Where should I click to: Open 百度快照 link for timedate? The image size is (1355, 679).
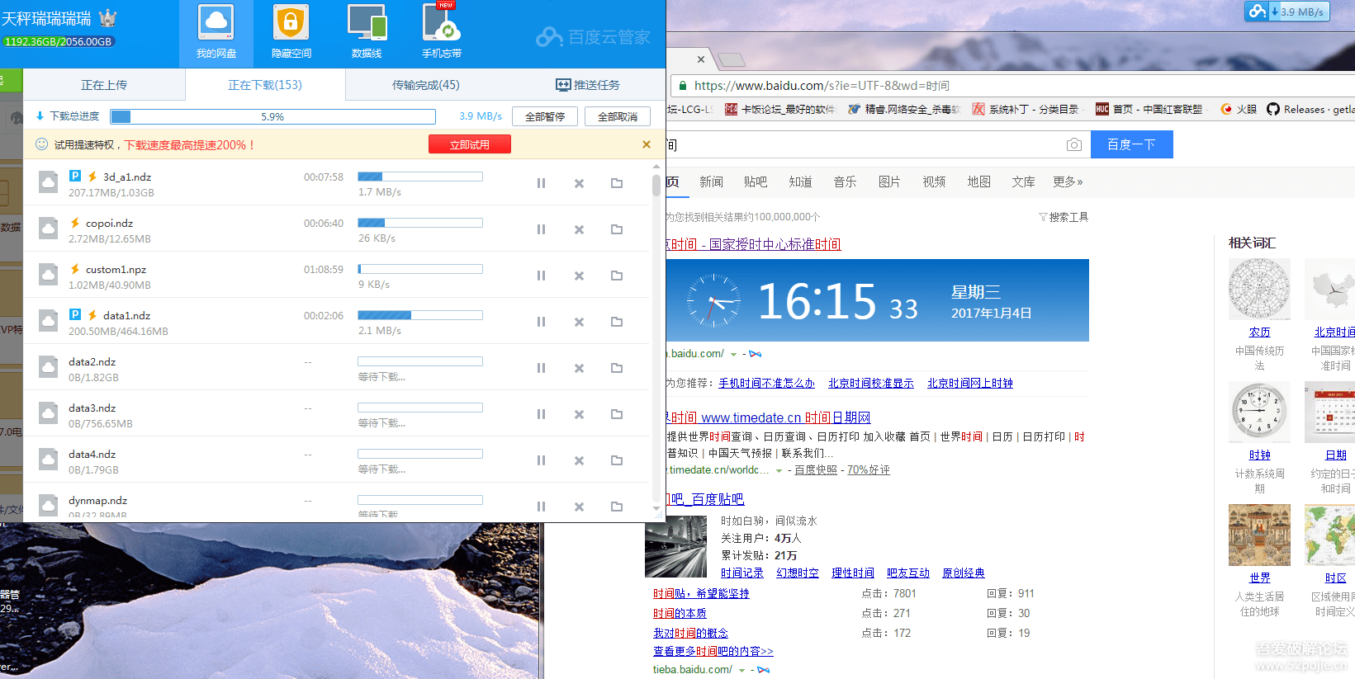click(816, 469)
